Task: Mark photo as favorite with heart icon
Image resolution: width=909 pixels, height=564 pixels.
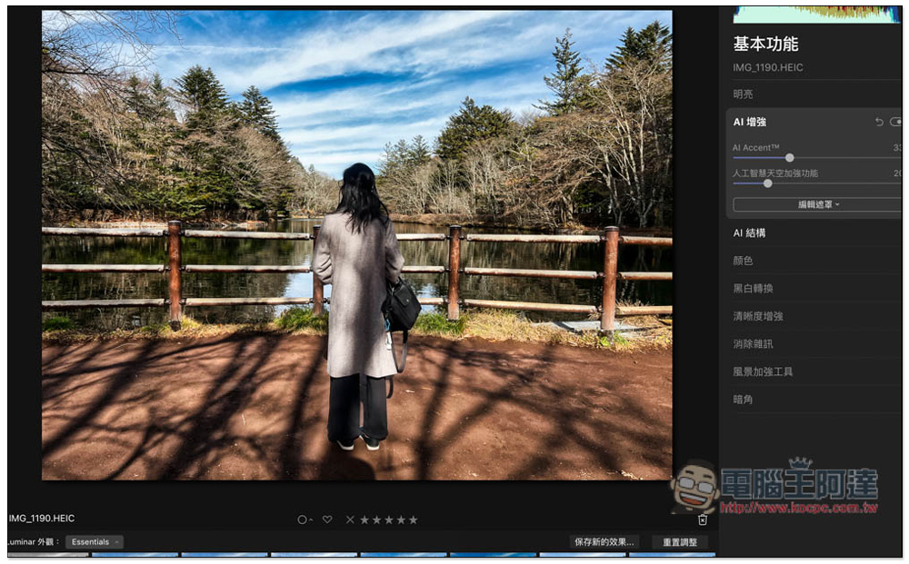Action: (327, 519)
